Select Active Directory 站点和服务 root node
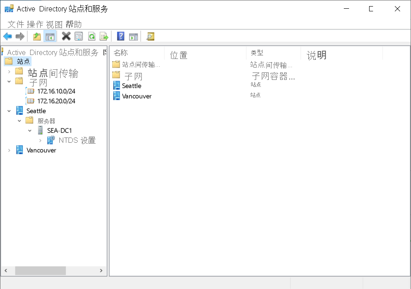This screenshot has height=289, width=411. pyautogui.click(x=53, y=52)
